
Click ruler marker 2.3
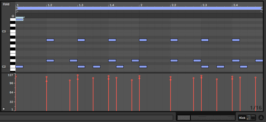pos(205,5)
